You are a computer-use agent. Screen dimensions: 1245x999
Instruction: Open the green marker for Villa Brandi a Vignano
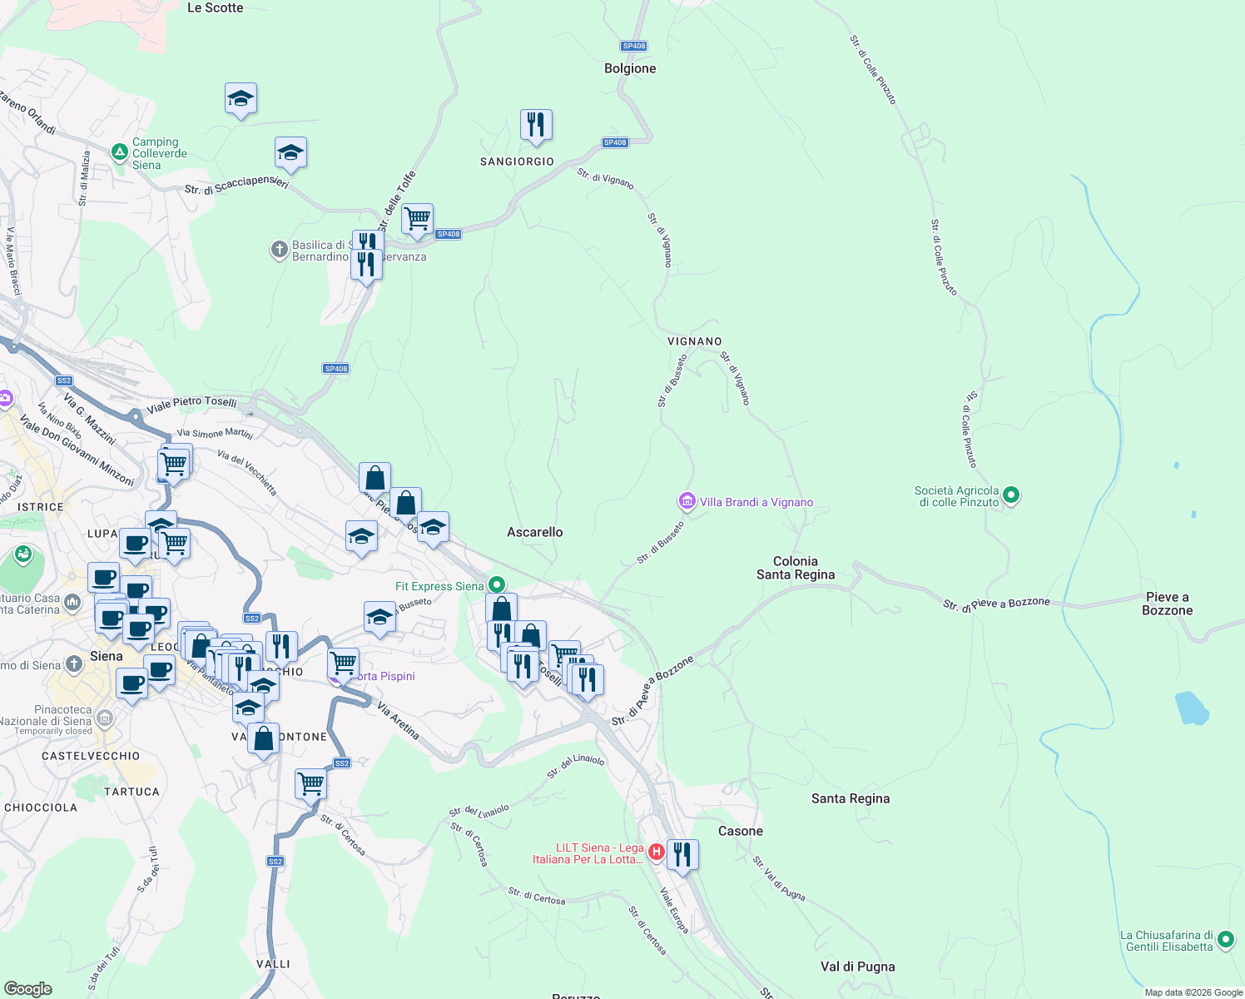tap(687, 501)
